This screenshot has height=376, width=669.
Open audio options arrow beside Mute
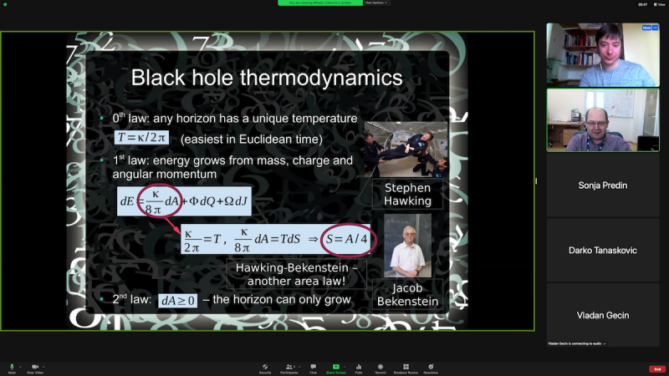tap(20, 367)
